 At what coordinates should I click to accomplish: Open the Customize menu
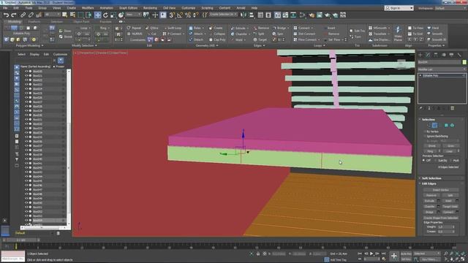tap(189, 8)
